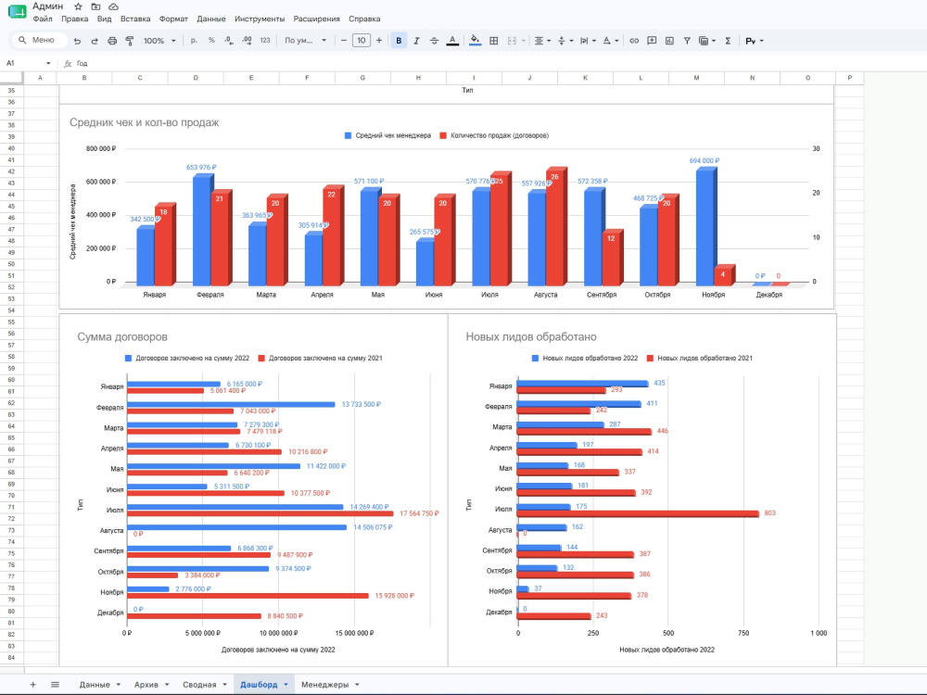This screenshot has height=695, width=927.
Task: Switch to the Менеджеры sheet tab
Action: click(x=324, y=685)
